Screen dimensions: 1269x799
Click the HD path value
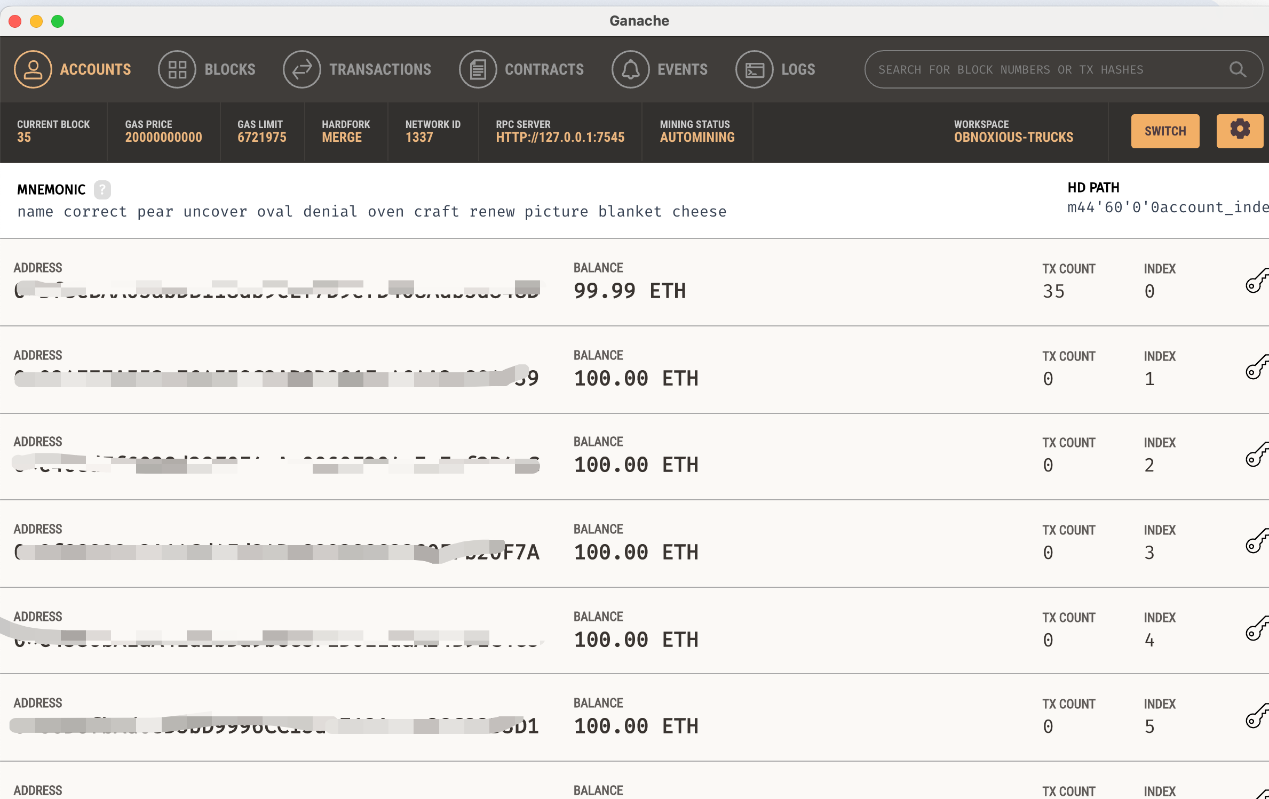tap(1168, 207)
